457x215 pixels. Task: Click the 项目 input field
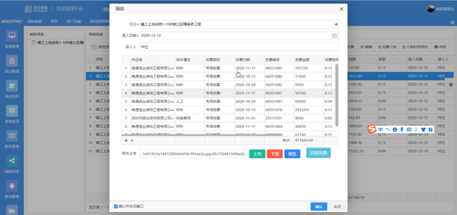click(239, 25)
